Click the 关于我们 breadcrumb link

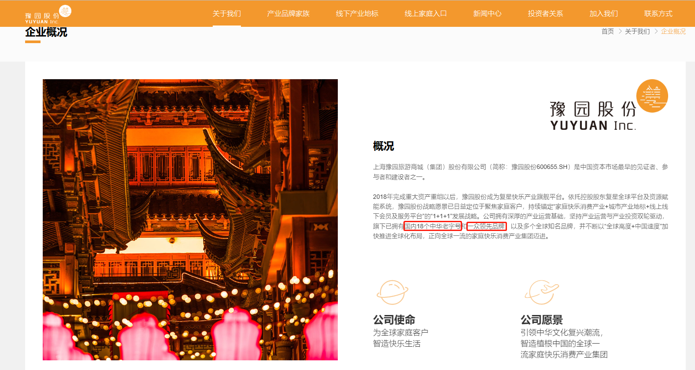637,31
